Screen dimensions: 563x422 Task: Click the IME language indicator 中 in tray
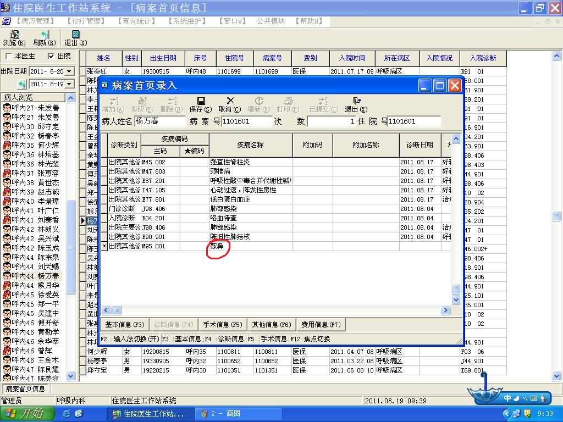pyautogui.click(x=507, y=398)
